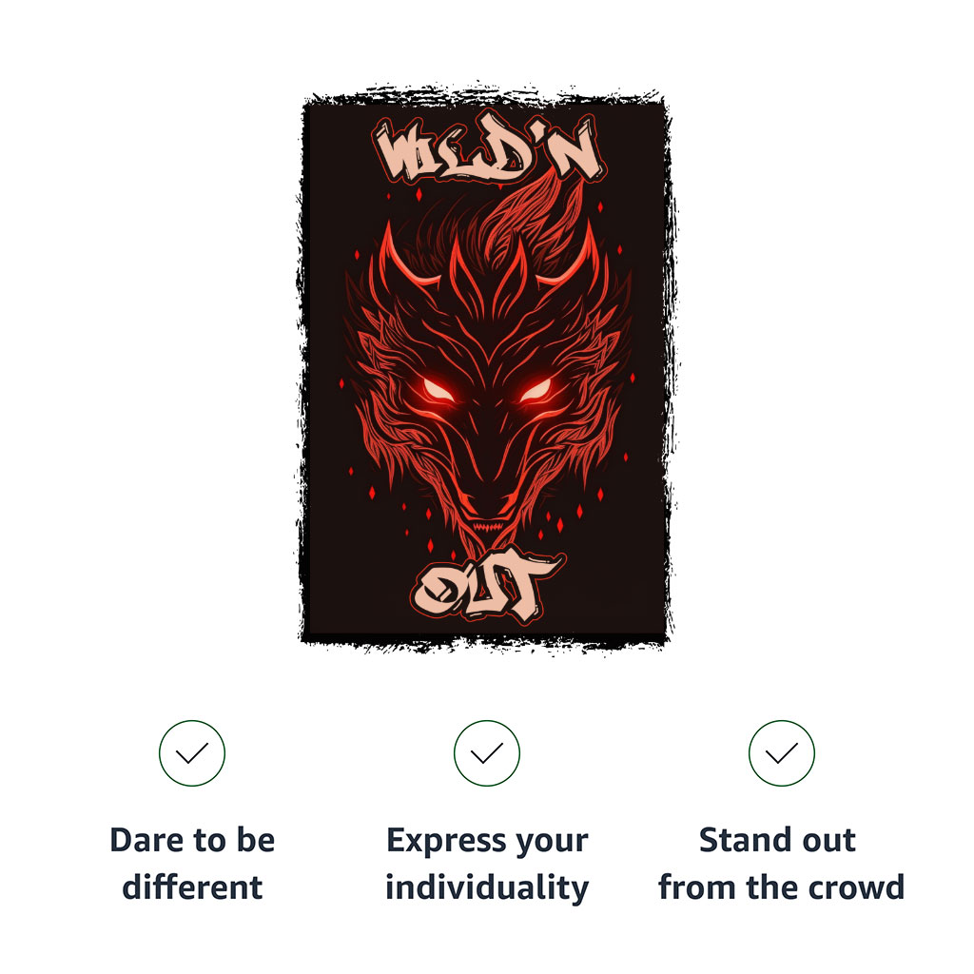Click the wolf's glowing right eye
The image size is (974, 974).
pyautogui.click(x=536, y=391)
